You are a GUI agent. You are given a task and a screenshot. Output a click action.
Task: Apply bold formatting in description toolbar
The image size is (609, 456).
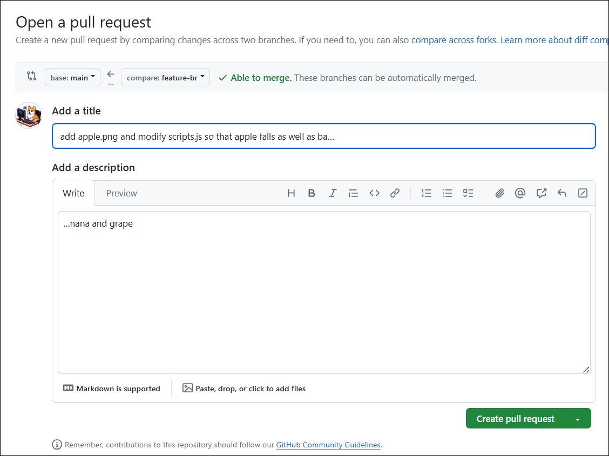(x=312, y=193)
